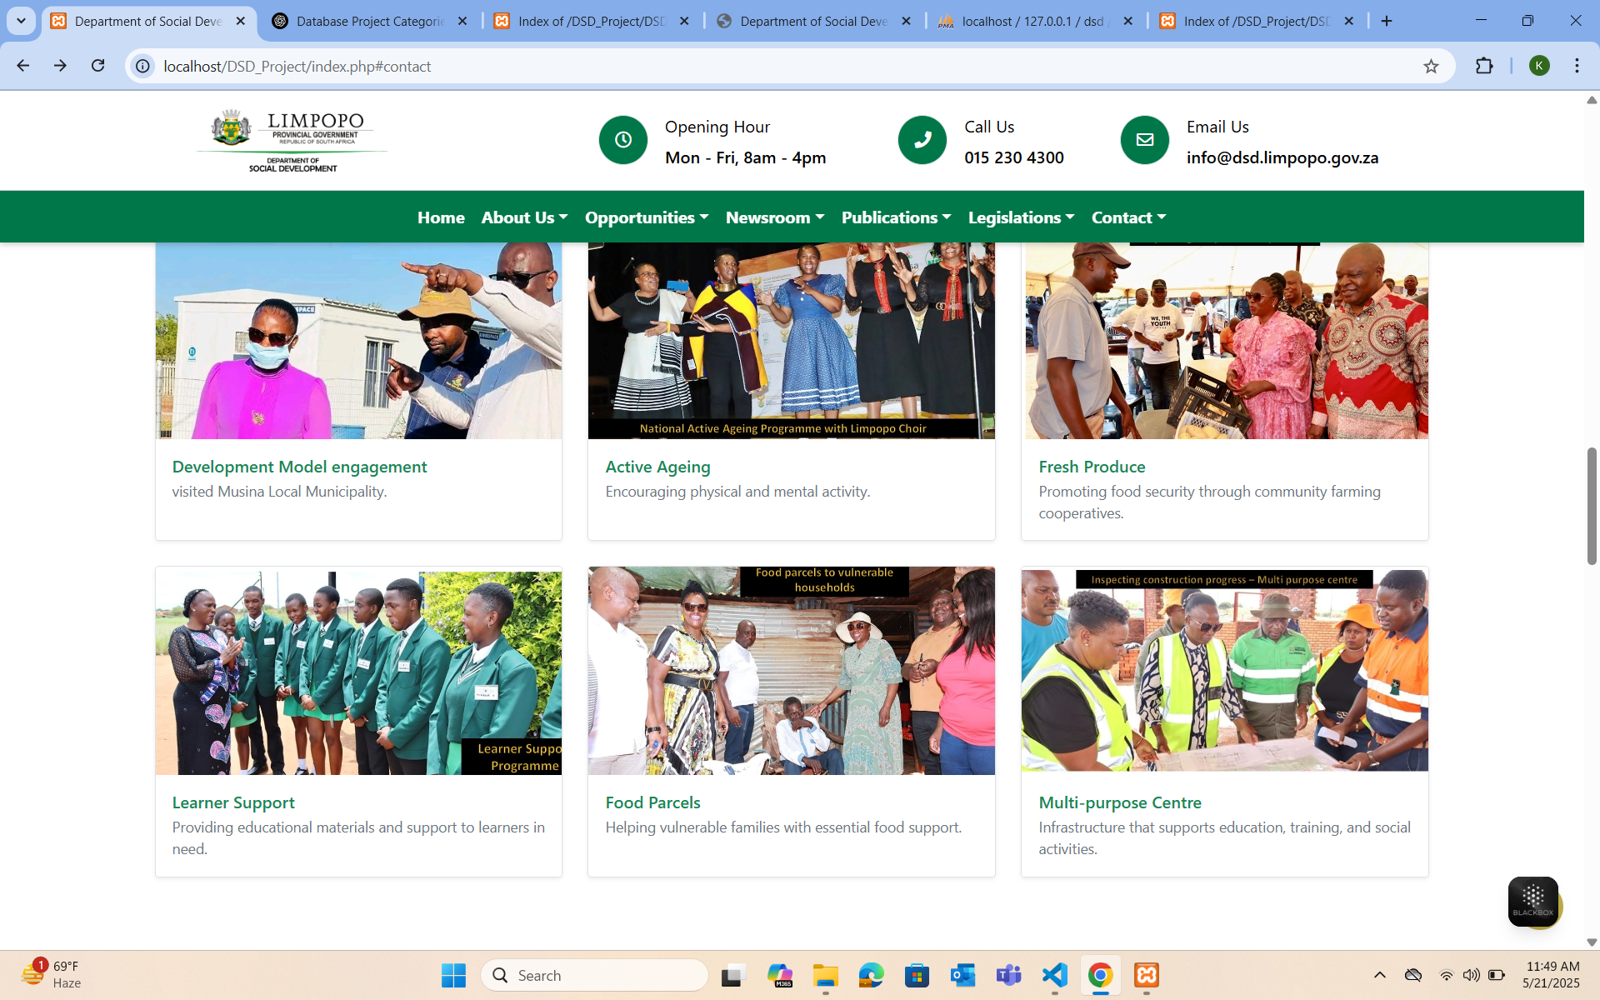Image resolution: width=1600 pixels, height=1000 pixels.
Task: Switch to the Database Project Categories tab
Action: pyautogui.click(x=369, y=21)
